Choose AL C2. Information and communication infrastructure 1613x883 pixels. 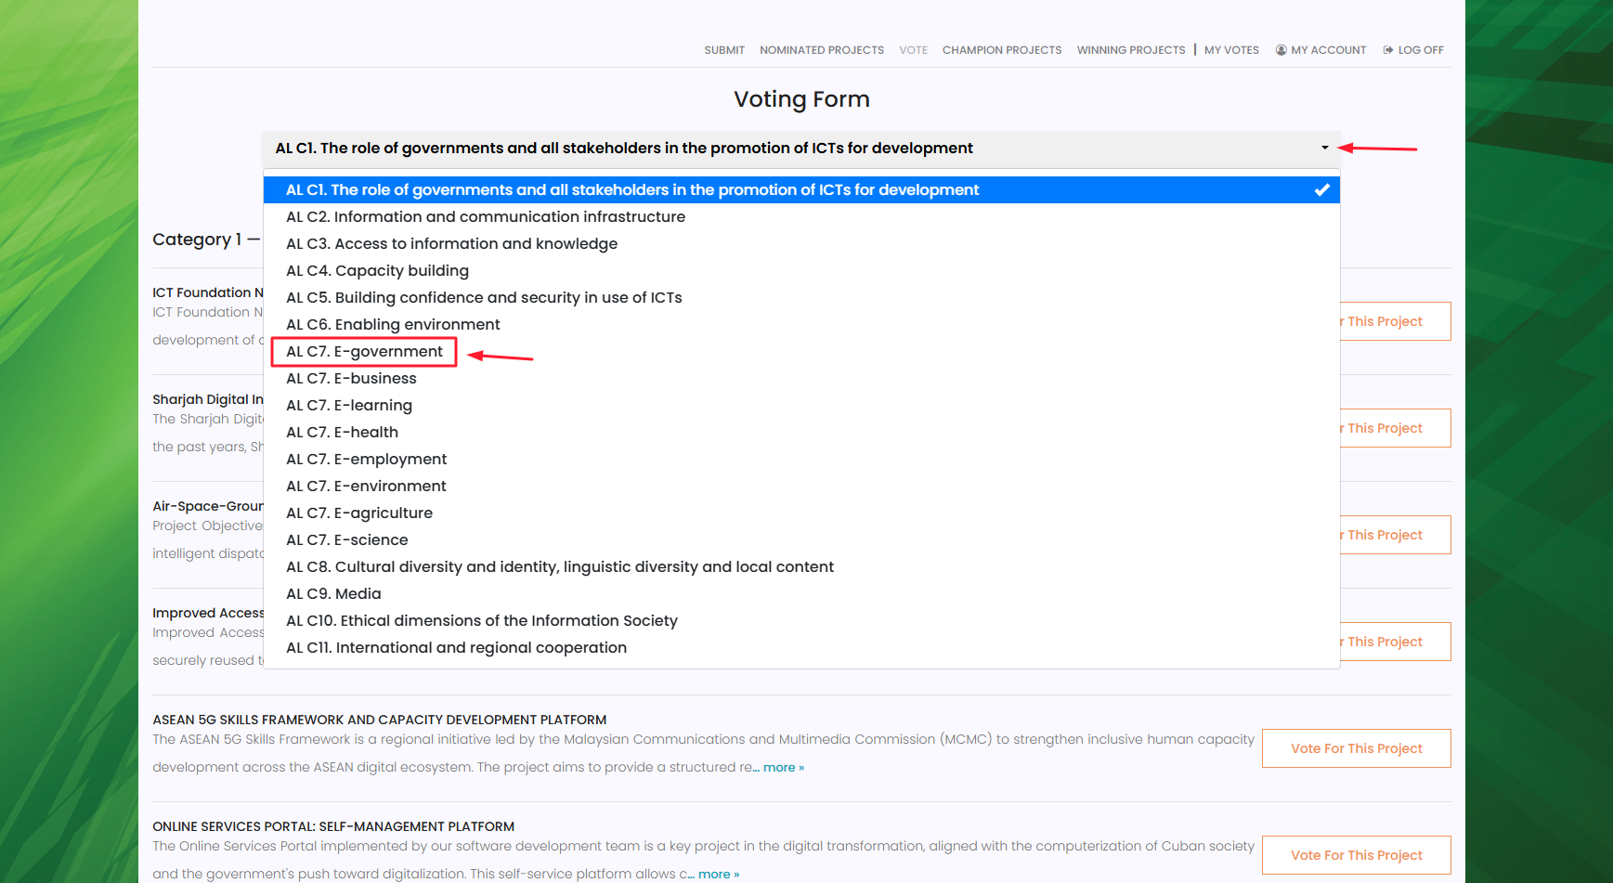pyautogui.click(x=485, y=217)
